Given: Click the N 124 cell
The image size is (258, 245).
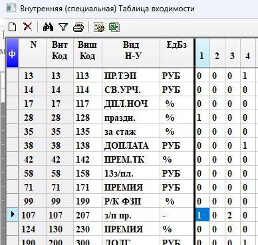Looking at the screenshot, I should 33,229.
